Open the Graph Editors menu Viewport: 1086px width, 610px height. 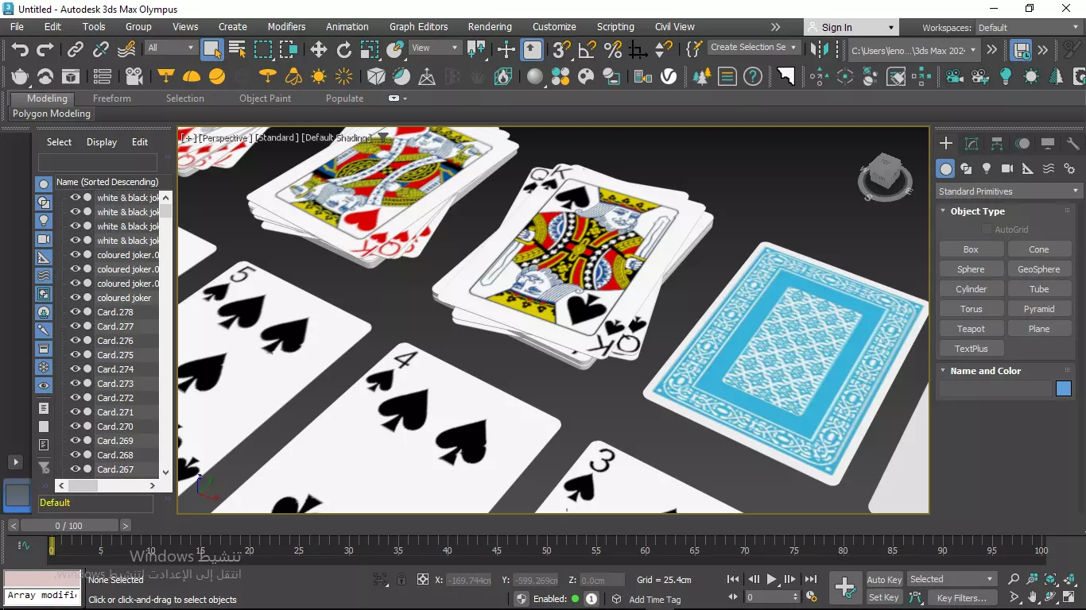click(x=419, y=27)
